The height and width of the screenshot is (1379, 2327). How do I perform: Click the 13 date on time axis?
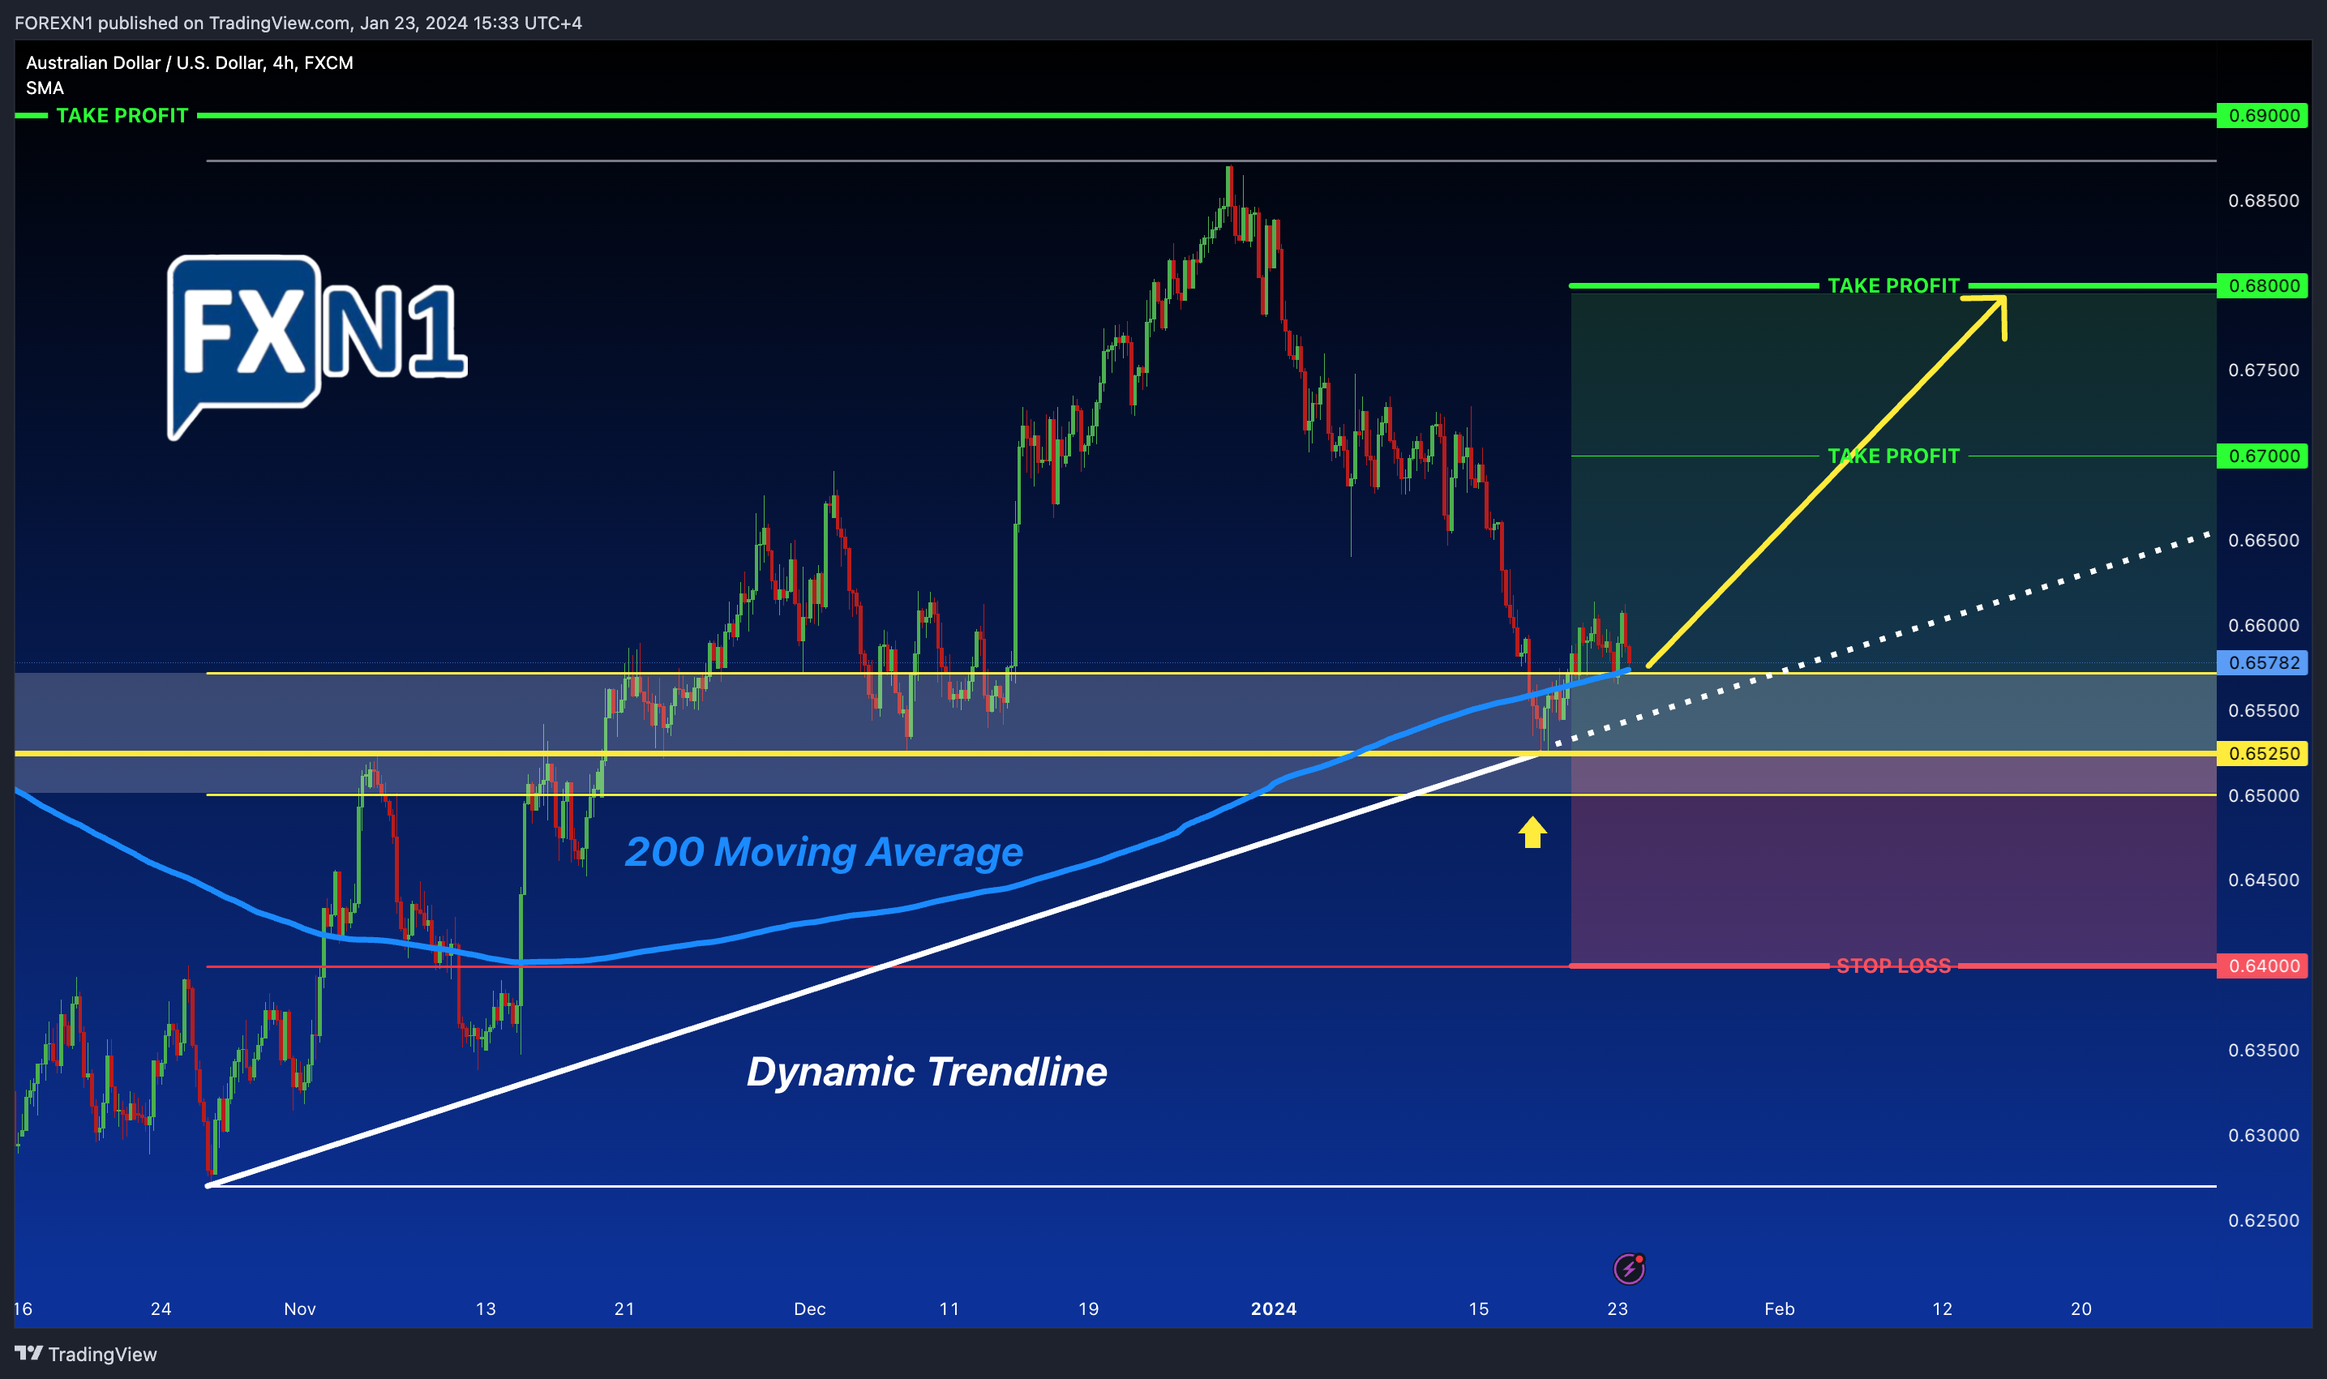click(x=485, y=1308)
